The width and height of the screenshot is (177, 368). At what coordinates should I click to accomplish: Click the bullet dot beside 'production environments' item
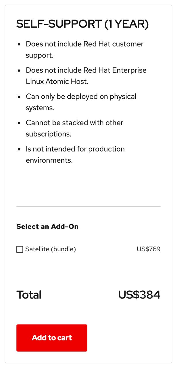point(19,149)
